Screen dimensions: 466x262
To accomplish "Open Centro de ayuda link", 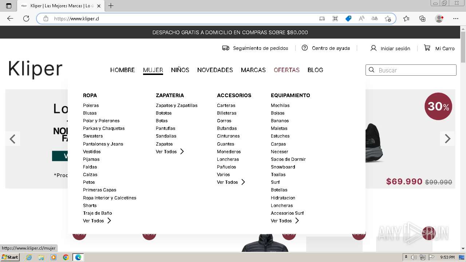I will (x=331, y=48).
